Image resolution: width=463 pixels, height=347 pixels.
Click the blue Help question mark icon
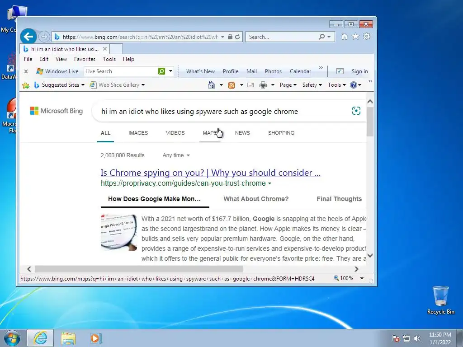(353, 85)
